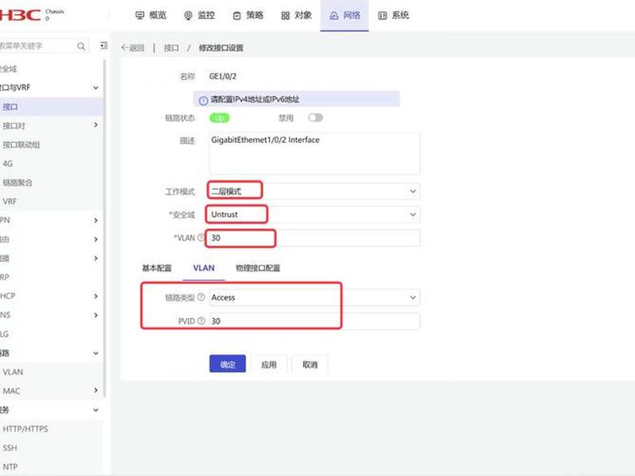Expand the 接口对 submenu arrow
This screenshot has height=476, width=635.
click(95, 125)
